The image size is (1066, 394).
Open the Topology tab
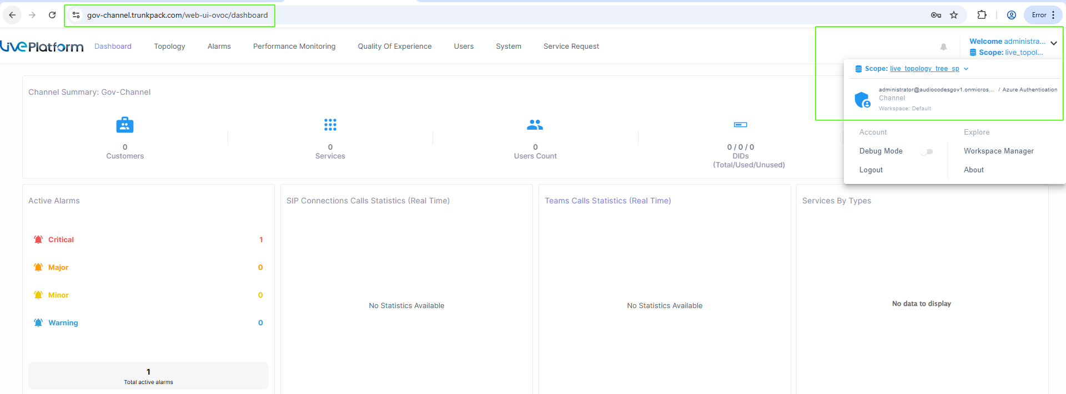pos(169,47)
